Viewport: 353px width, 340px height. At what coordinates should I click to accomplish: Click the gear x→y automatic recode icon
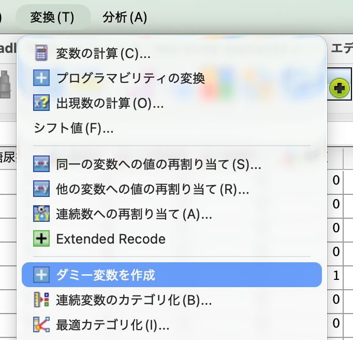tap(41, 214)
